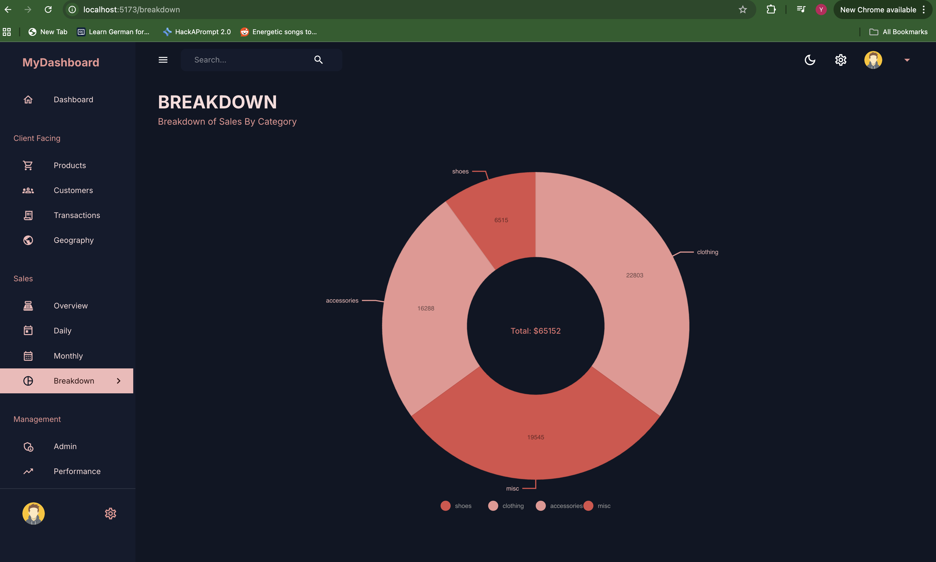
Task: Open settings gear in top bar
Action: click(840, 60)
